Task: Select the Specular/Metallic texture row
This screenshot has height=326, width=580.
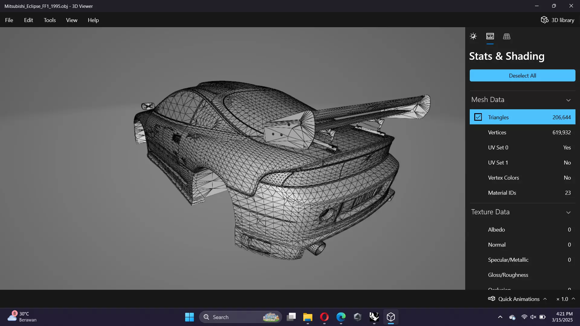Action: coord(522,260)
